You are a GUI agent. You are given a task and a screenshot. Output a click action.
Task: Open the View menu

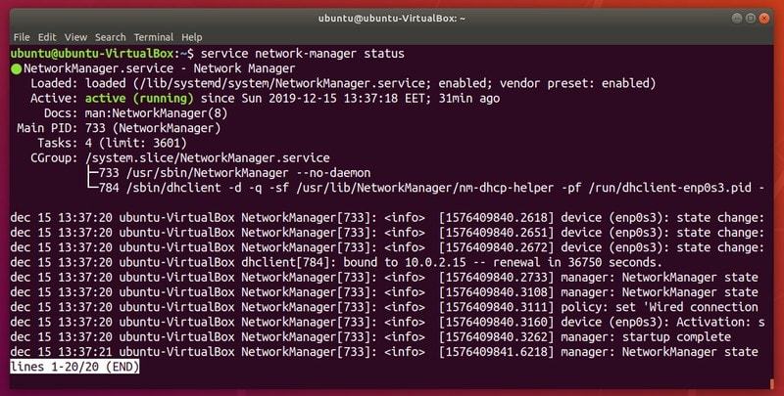tap(78, 36)
